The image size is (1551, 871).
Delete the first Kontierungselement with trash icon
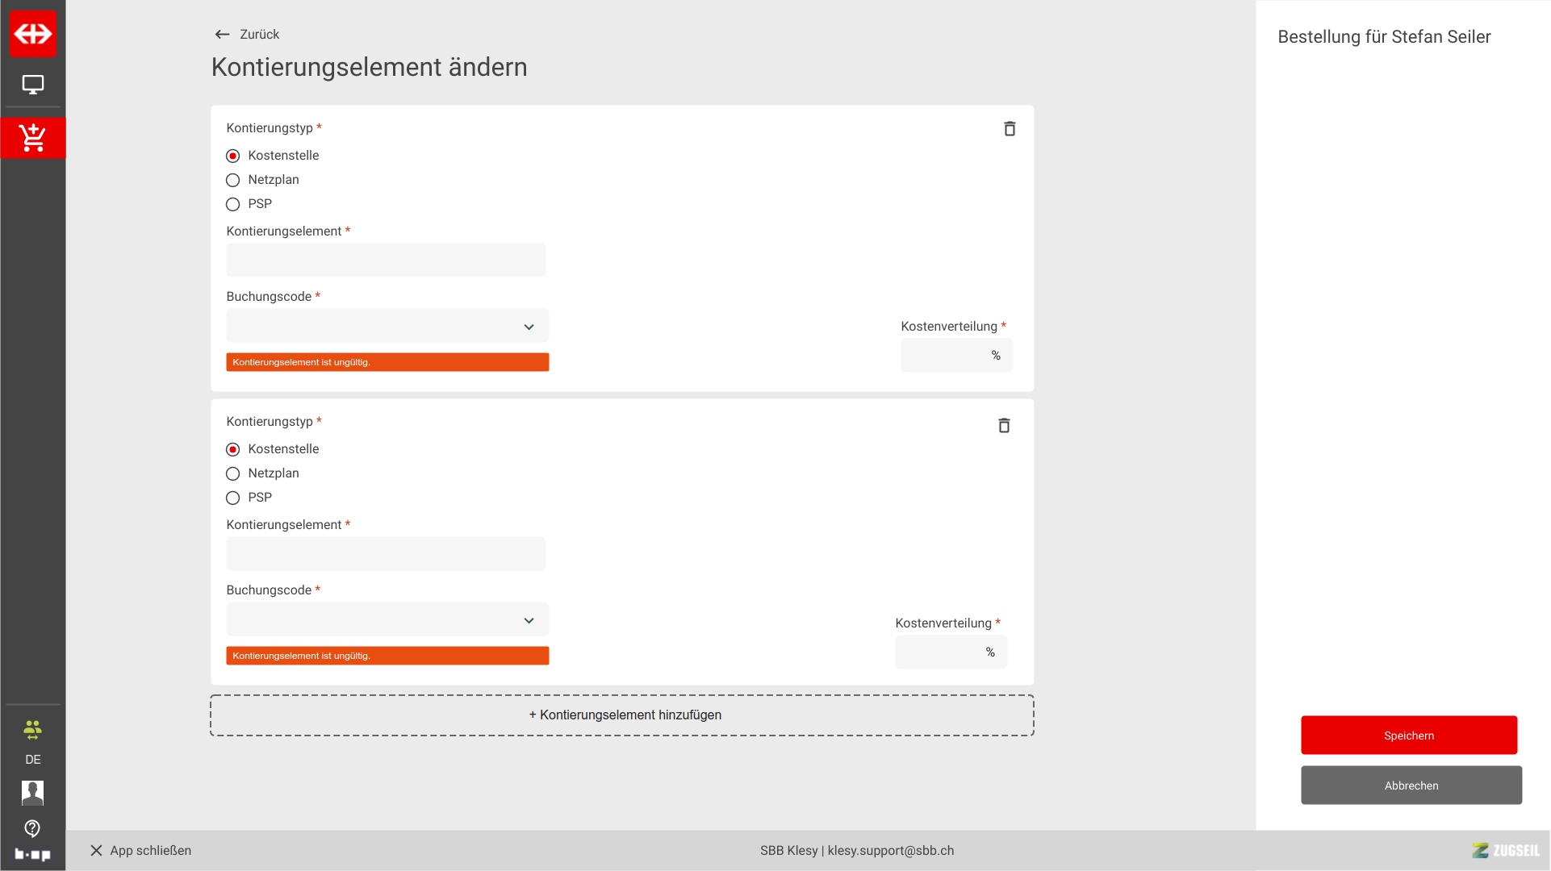point(1010,129)
